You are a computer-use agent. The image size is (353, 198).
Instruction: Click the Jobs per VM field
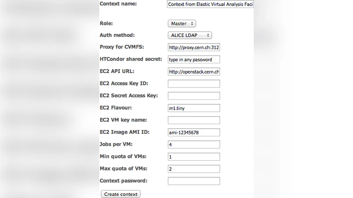pyautogui.click(x=194, y=144)
